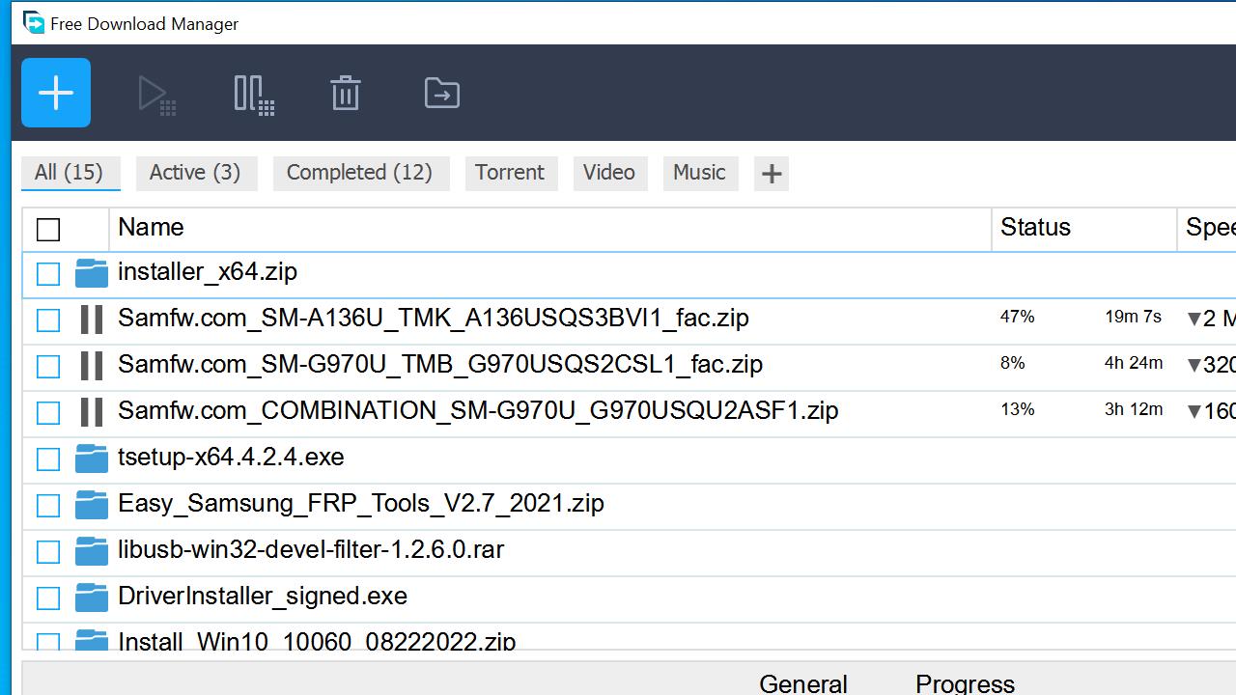Add a new tag with plus button
Image resolution: width=1236 pixels, height=695 pixels.
click(x=771, y=174)
